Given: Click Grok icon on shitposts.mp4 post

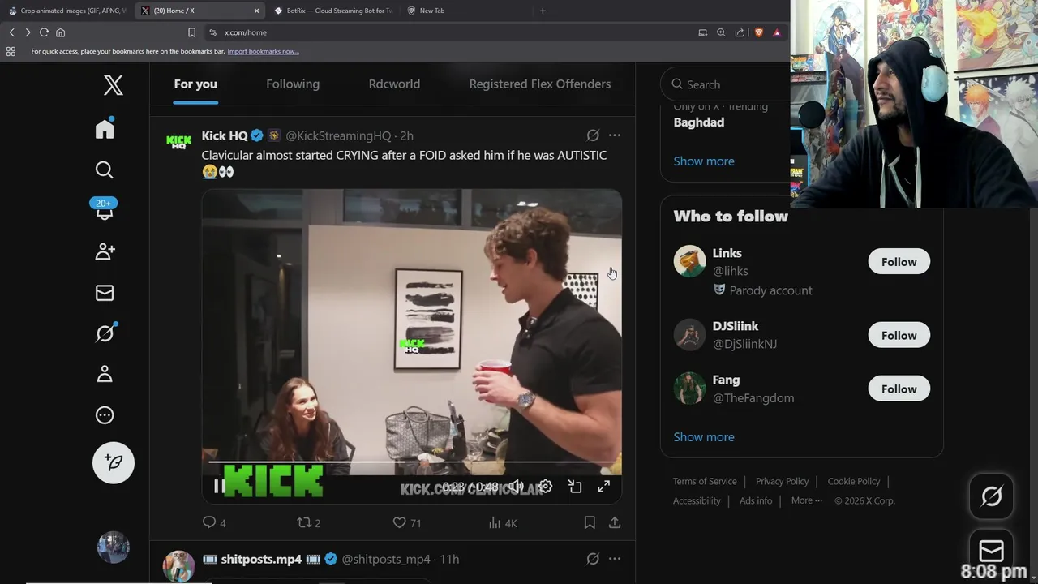Looking at the screenshot, I should tap(593, 559).
